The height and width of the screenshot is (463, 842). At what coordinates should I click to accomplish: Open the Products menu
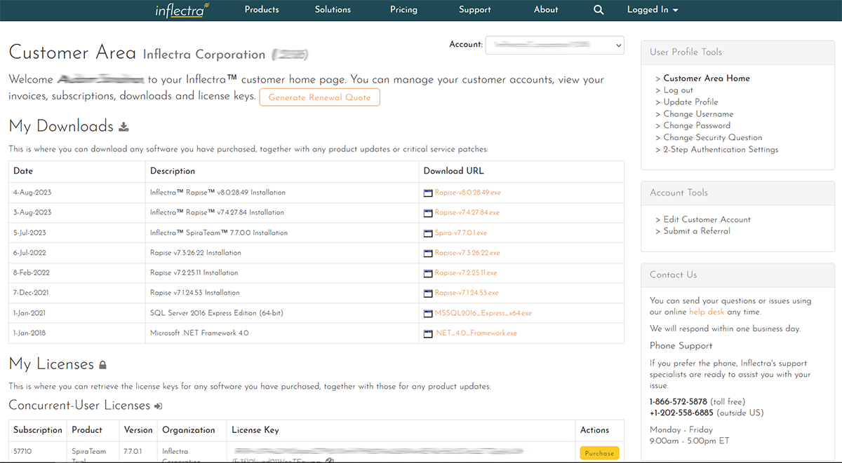tap(262, 10)
